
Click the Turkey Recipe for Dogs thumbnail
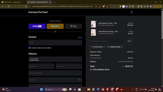[x=93, y=32]
